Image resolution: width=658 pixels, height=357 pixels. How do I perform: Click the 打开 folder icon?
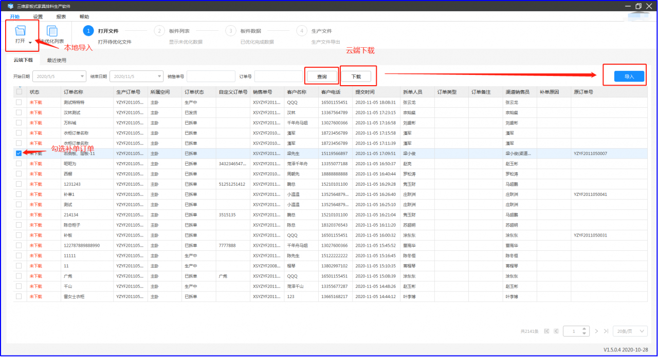(x=21, y=31)
